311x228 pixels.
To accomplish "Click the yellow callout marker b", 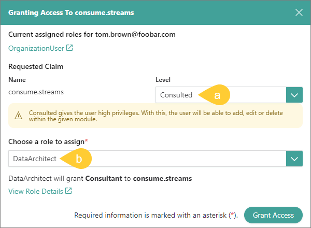I will [78, 159].
